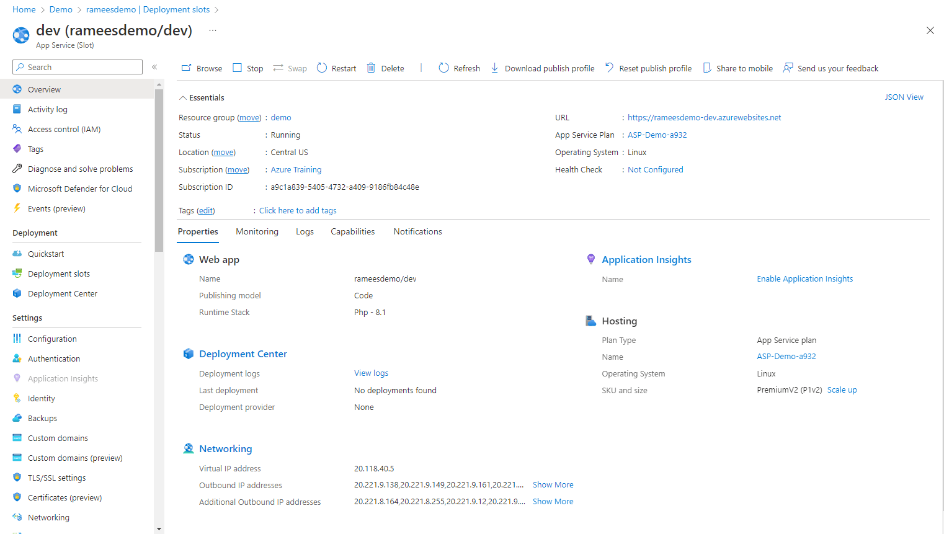Screen dimensions: 944x534
Task: Click the Microsoft Defender for Cloud shield icon
Action: coord(17,189)
